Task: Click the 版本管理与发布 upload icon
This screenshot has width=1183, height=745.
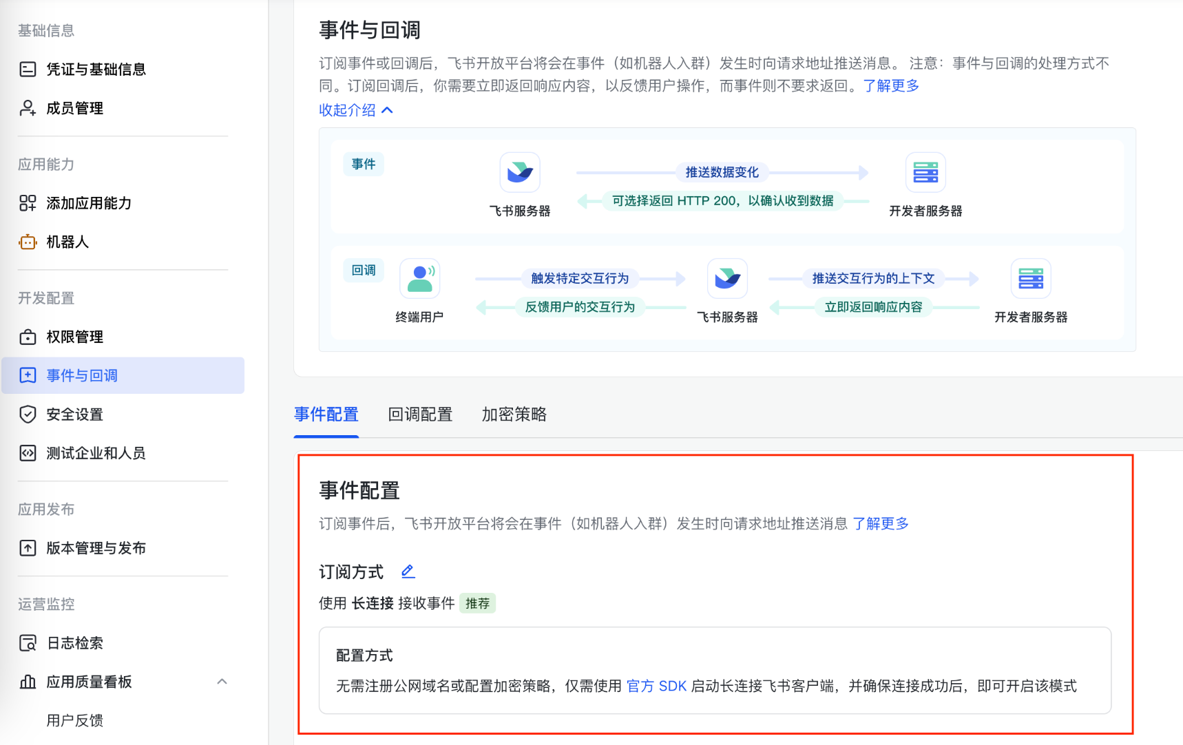Action: [x=28, y=548]
